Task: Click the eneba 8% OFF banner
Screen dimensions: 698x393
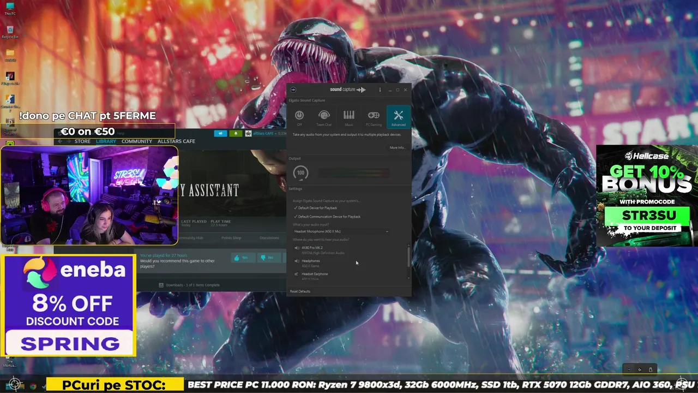Action: coord(69,306)
